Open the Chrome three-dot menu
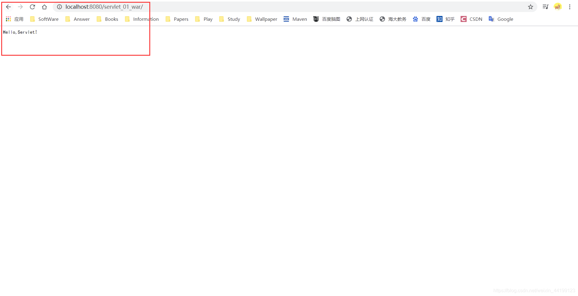Viewport: 578px width, 296px height. point(570,7)
